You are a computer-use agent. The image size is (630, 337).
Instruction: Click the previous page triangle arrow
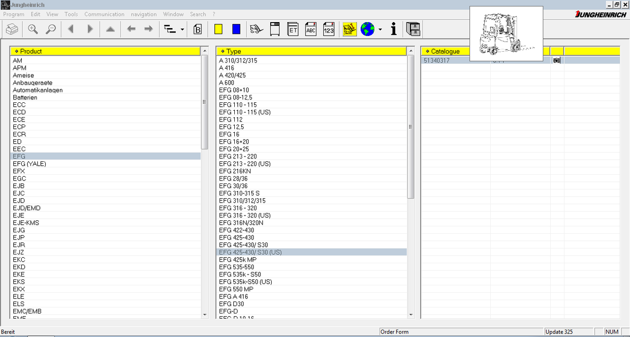pos(71,30)
